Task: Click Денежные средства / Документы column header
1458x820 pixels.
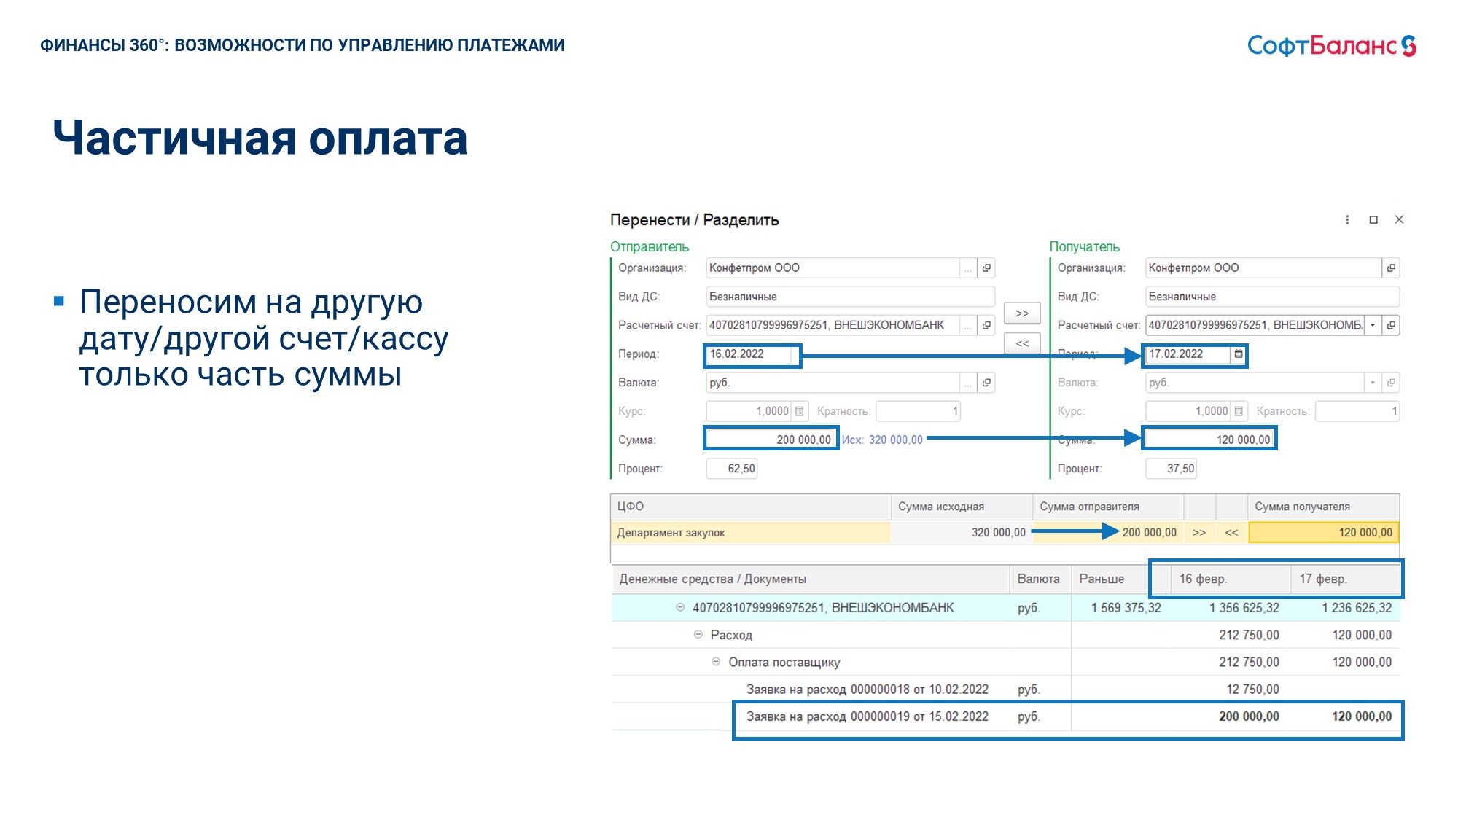Action: (x=811, y=579)
